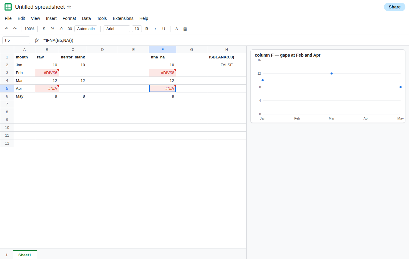Click the fx function icon

(x=37, y=40)
